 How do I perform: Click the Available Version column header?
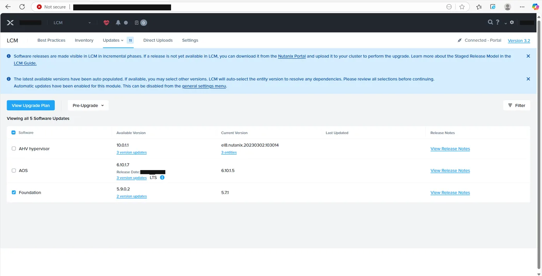(x=131, y=133)
